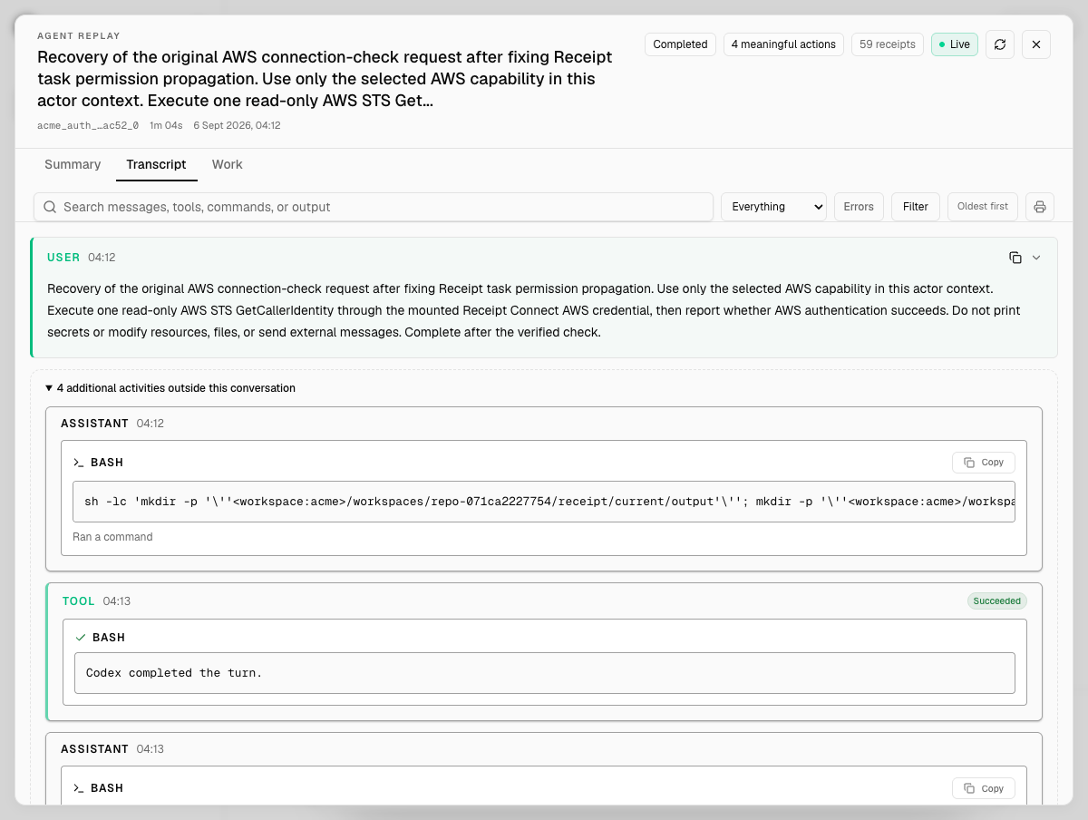Click the refresh icon button
The height and width of the screenshot is (820, 1088).
click(1000, 44)
